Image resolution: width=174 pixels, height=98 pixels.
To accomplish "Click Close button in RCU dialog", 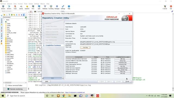I will (x=127, y=81).
